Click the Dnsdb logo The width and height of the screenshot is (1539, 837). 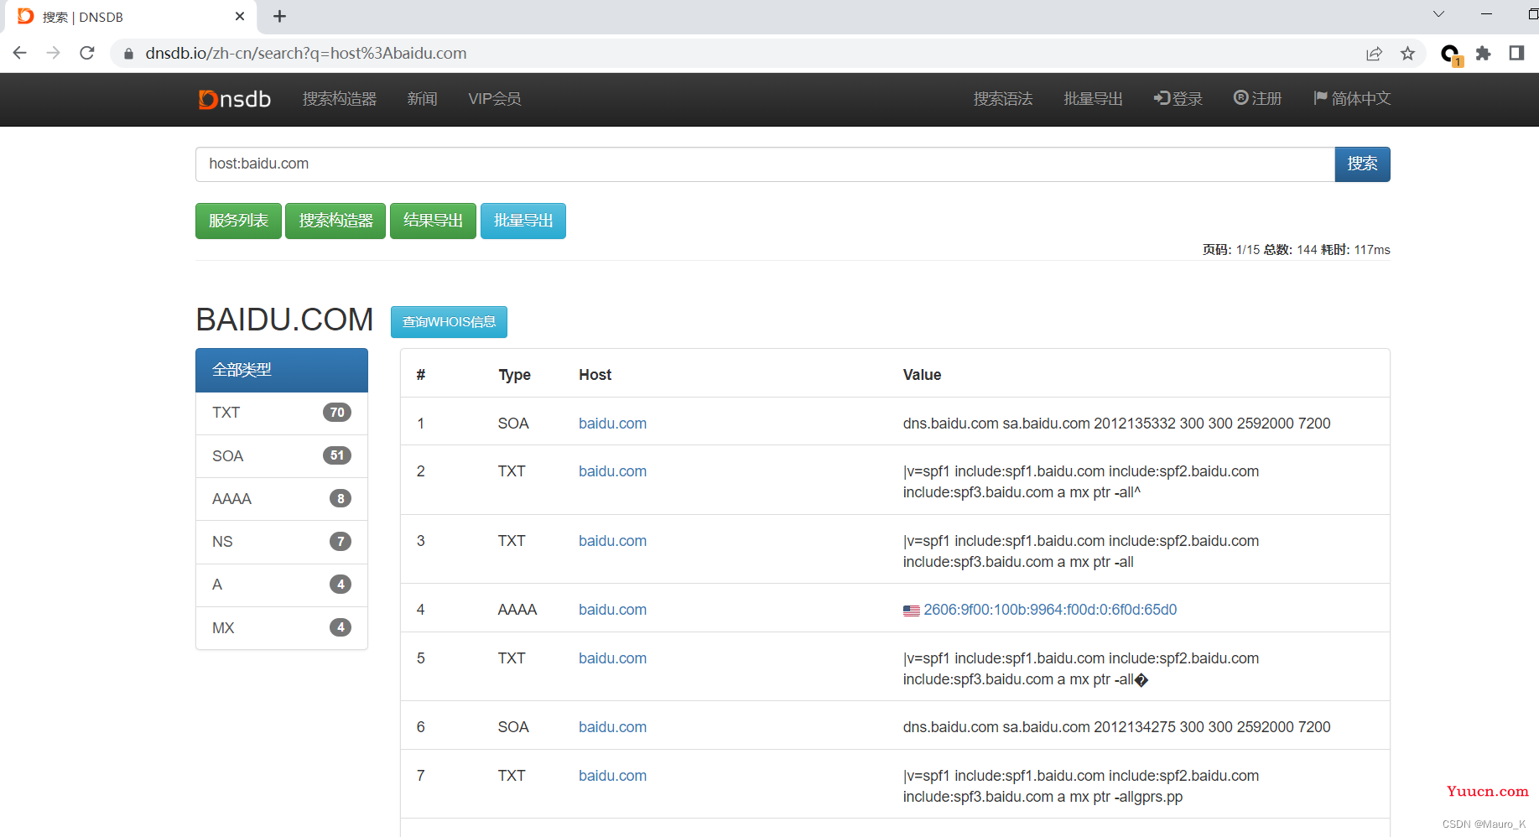(235, 99)
